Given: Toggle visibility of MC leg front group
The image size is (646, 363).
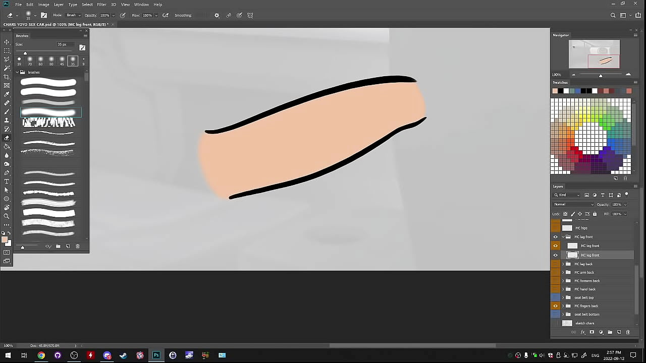Looking at the screenshot, I should tap(556, 237).
